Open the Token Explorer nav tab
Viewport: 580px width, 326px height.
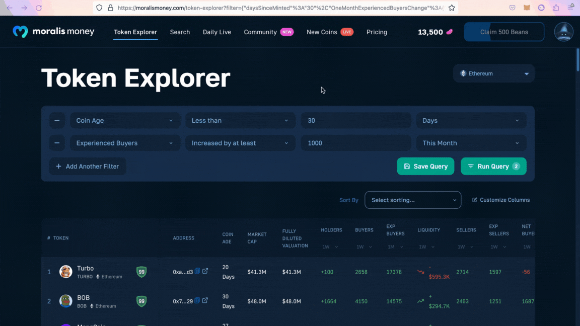click(x=135, y=32)
